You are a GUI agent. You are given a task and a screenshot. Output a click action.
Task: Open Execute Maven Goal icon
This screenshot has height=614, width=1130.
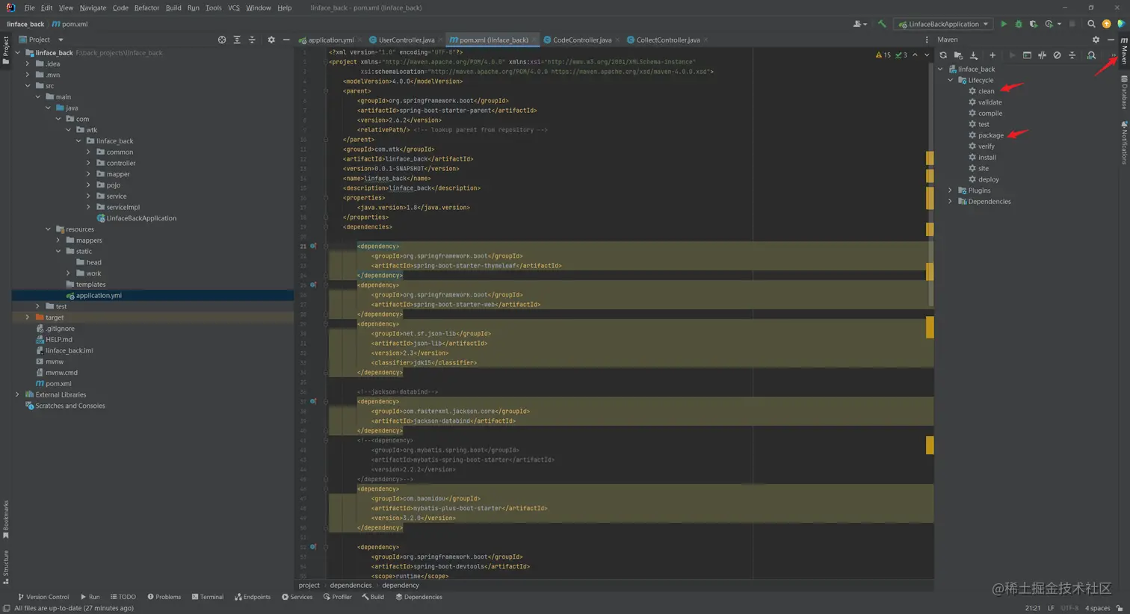tap(1027, 55)
